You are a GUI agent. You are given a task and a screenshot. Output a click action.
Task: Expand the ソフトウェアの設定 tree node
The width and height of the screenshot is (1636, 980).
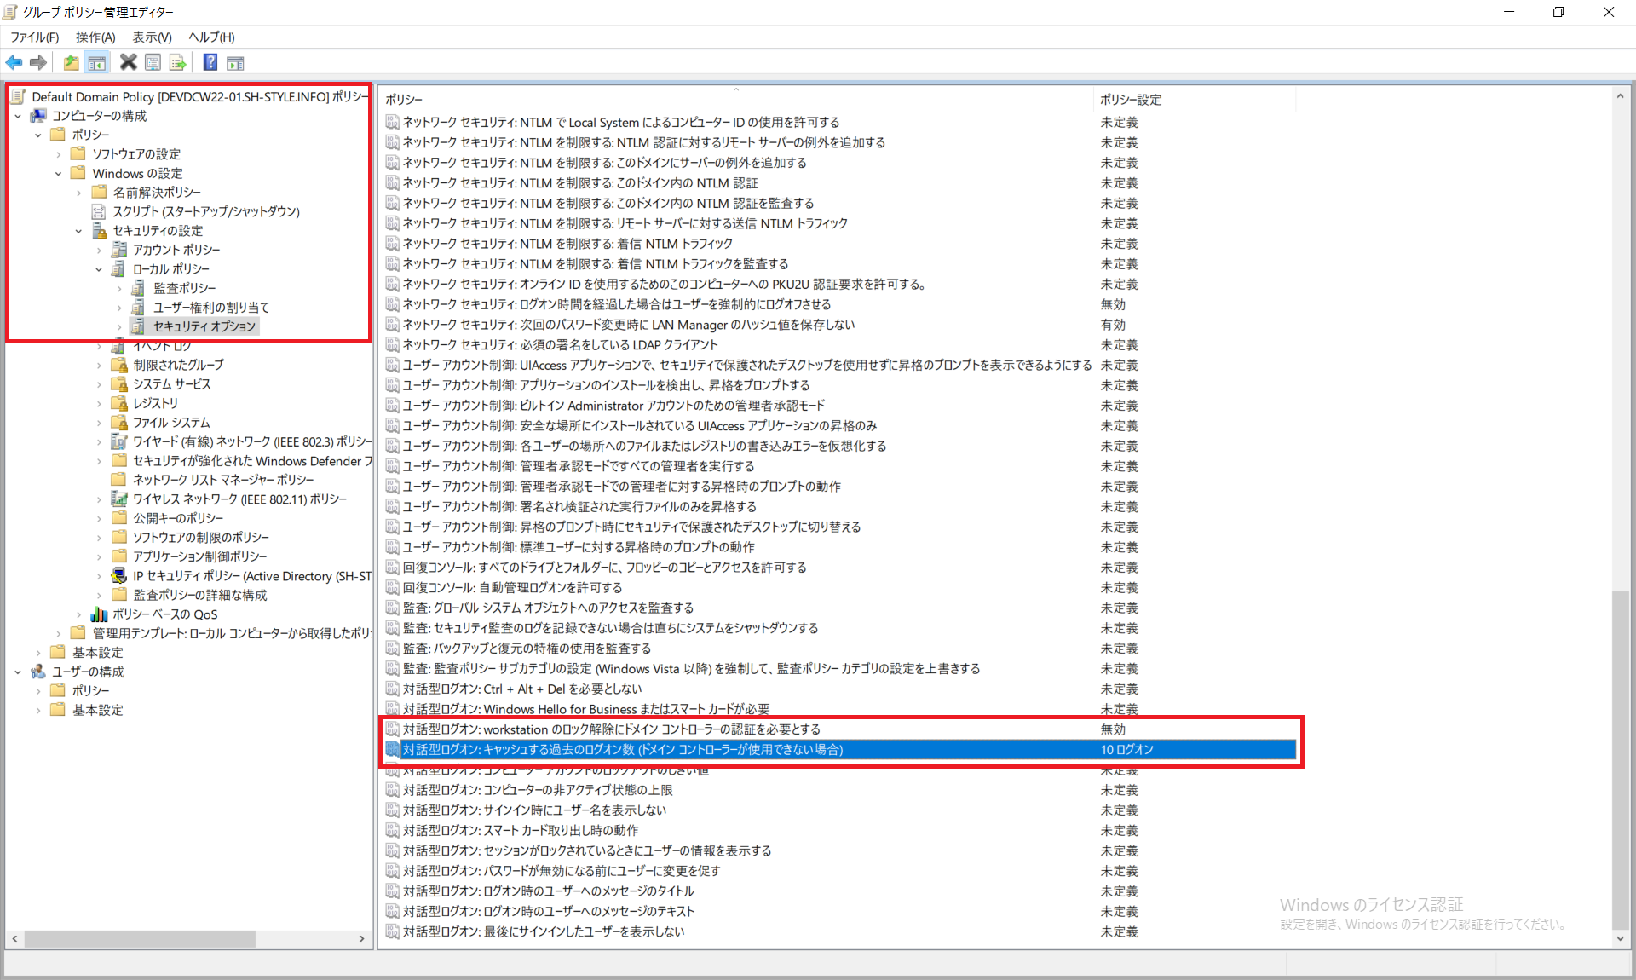(58, 154)
